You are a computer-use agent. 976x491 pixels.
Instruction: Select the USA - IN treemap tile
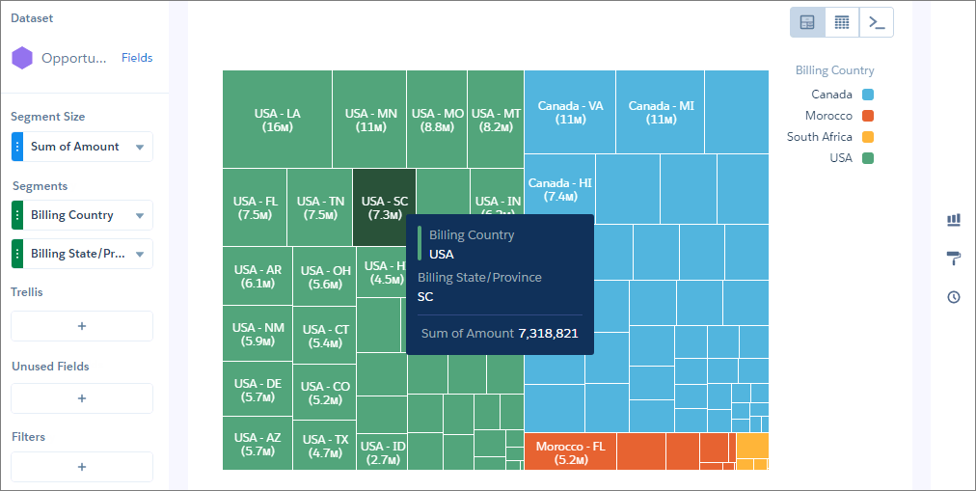click(497, 194)
